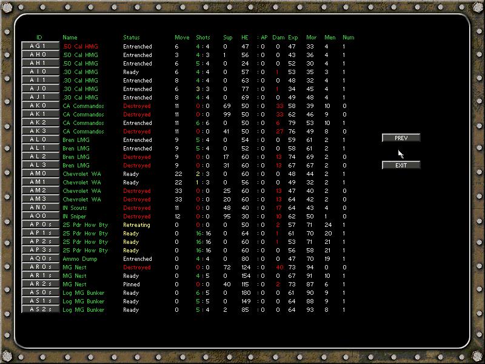Click Destroyed status of MG Nest AR0s
This screenshot has width=485, height=364.
point(137,268)
